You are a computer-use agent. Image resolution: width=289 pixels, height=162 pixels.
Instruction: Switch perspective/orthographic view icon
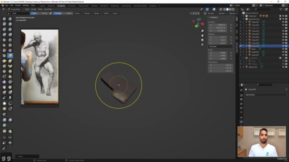(202, 45)
